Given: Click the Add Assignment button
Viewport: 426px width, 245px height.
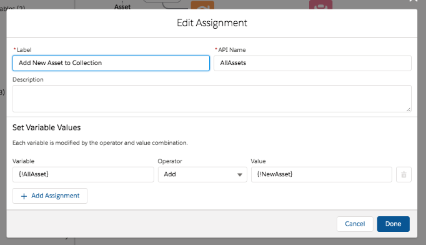Looking at the screenshot, I should (x=50, y=196).
